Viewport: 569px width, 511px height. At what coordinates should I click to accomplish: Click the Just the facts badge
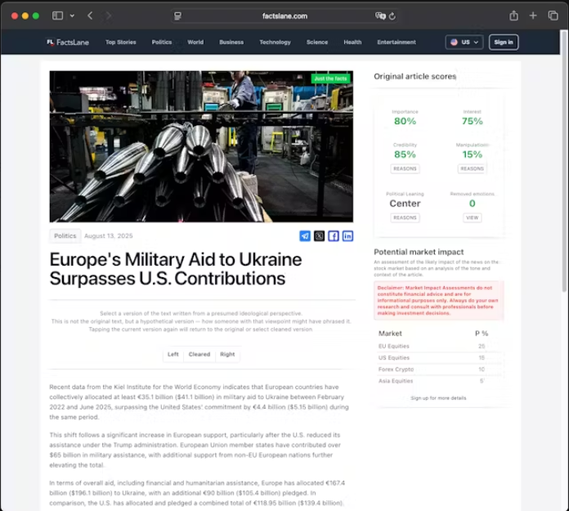pos(330,78)
